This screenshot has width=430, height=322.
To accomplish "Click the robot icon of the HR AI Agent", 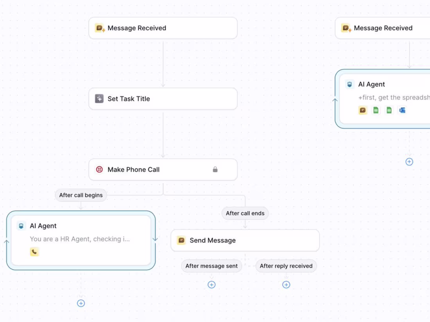I will [x=21, y=226].
